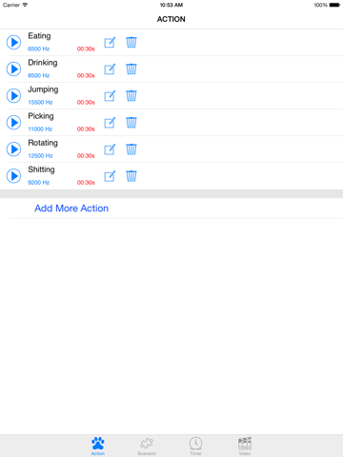Select the Drinking action name

coord(43,63)
